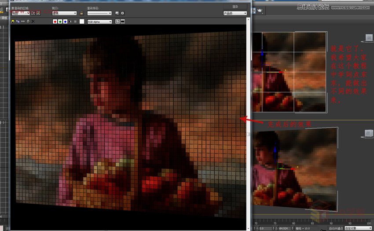Open the selected object dropdown by Auto Key

(x=358, y=228)
